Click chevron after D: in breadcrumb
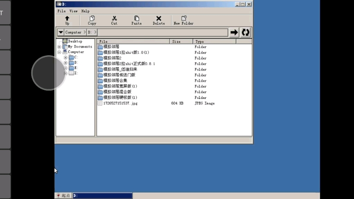Viewport: 354px width, 199px height. pyautogui.click(x=95, y=32)
